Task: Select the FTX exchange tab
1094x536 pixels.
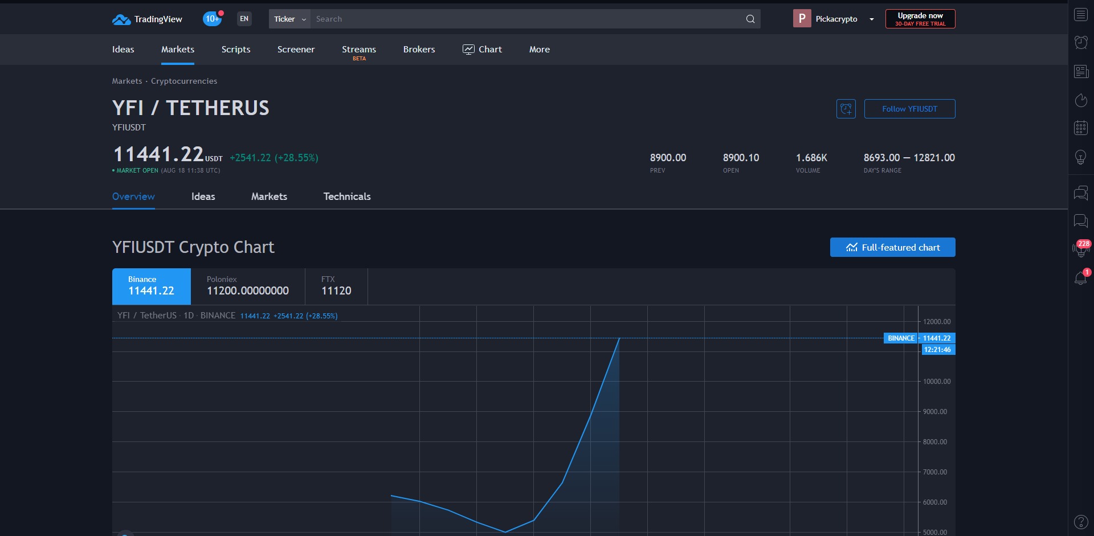Action: tap(336, 287)
